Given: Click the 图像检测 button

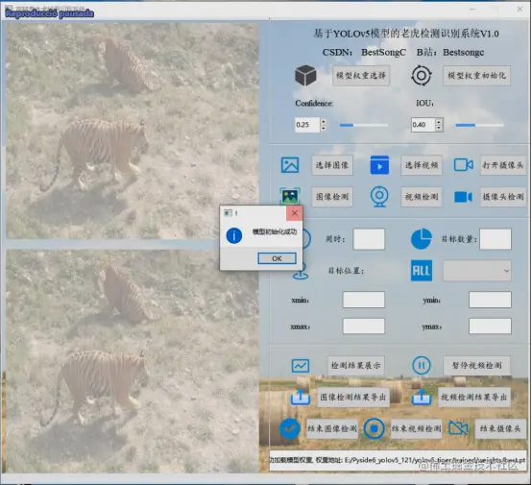Looking at the screenshot, I should [x=332, y=197].
